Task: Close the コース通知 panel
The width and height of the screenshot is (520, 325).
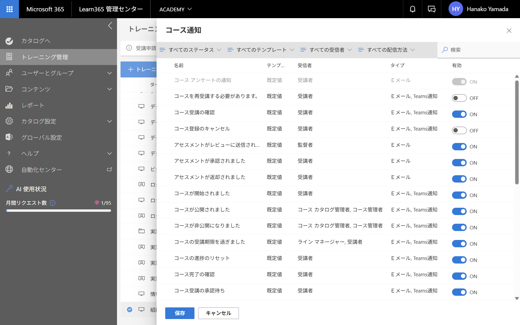Action: (509, 31)
